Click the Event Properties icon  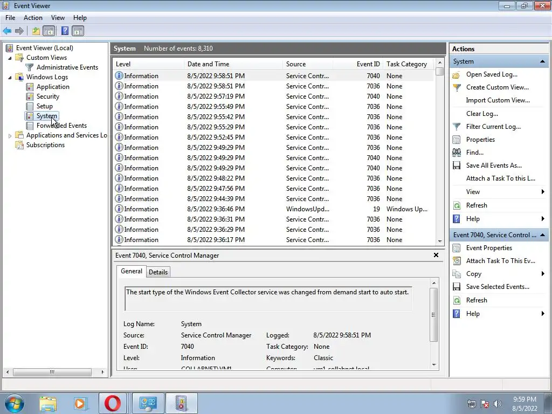[456, 248]
